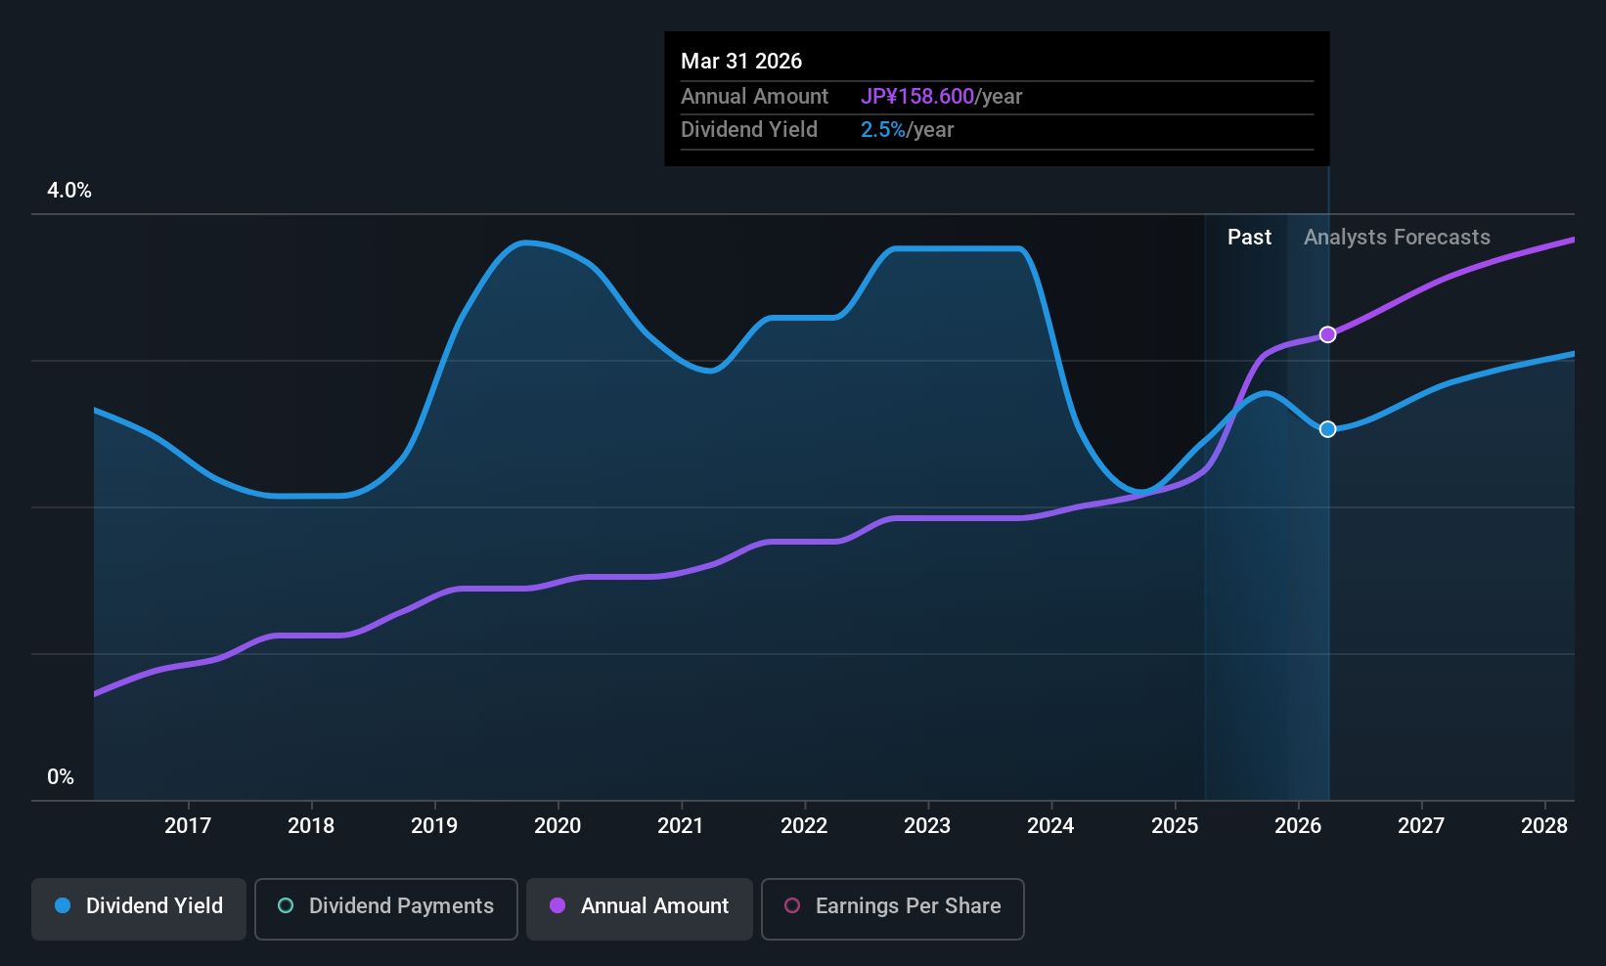Click the 4.0% y-axis label
Image resolution: width=1606 pixels, height=966 pixels.
pos(69,191)
